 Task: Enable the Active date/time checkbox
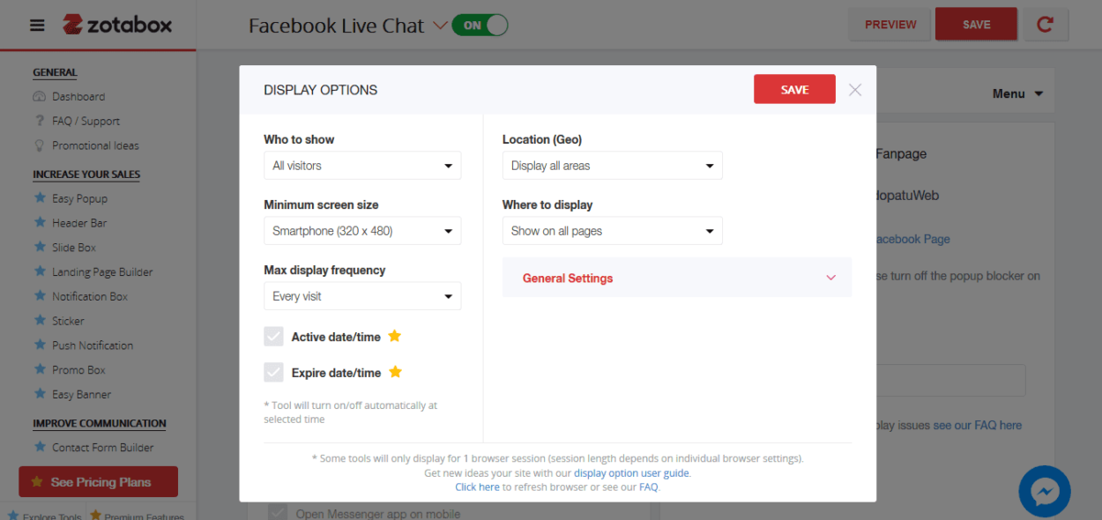pyautogui.click(x=274, y=337)
